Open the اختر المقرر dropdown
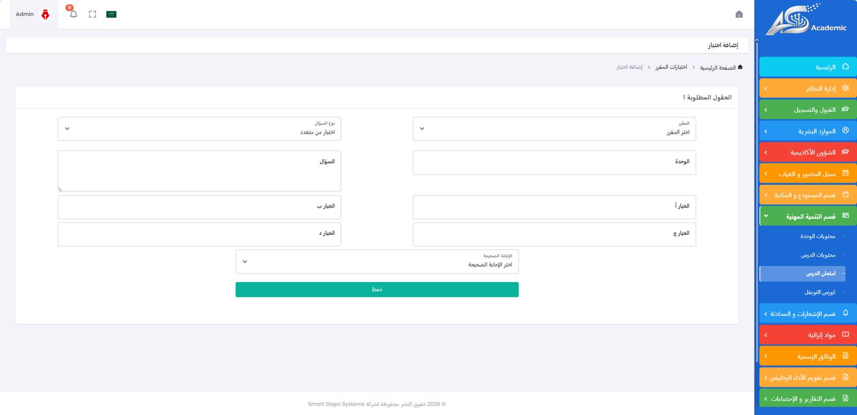Viewport: 857px width, 415px height. 554,129
